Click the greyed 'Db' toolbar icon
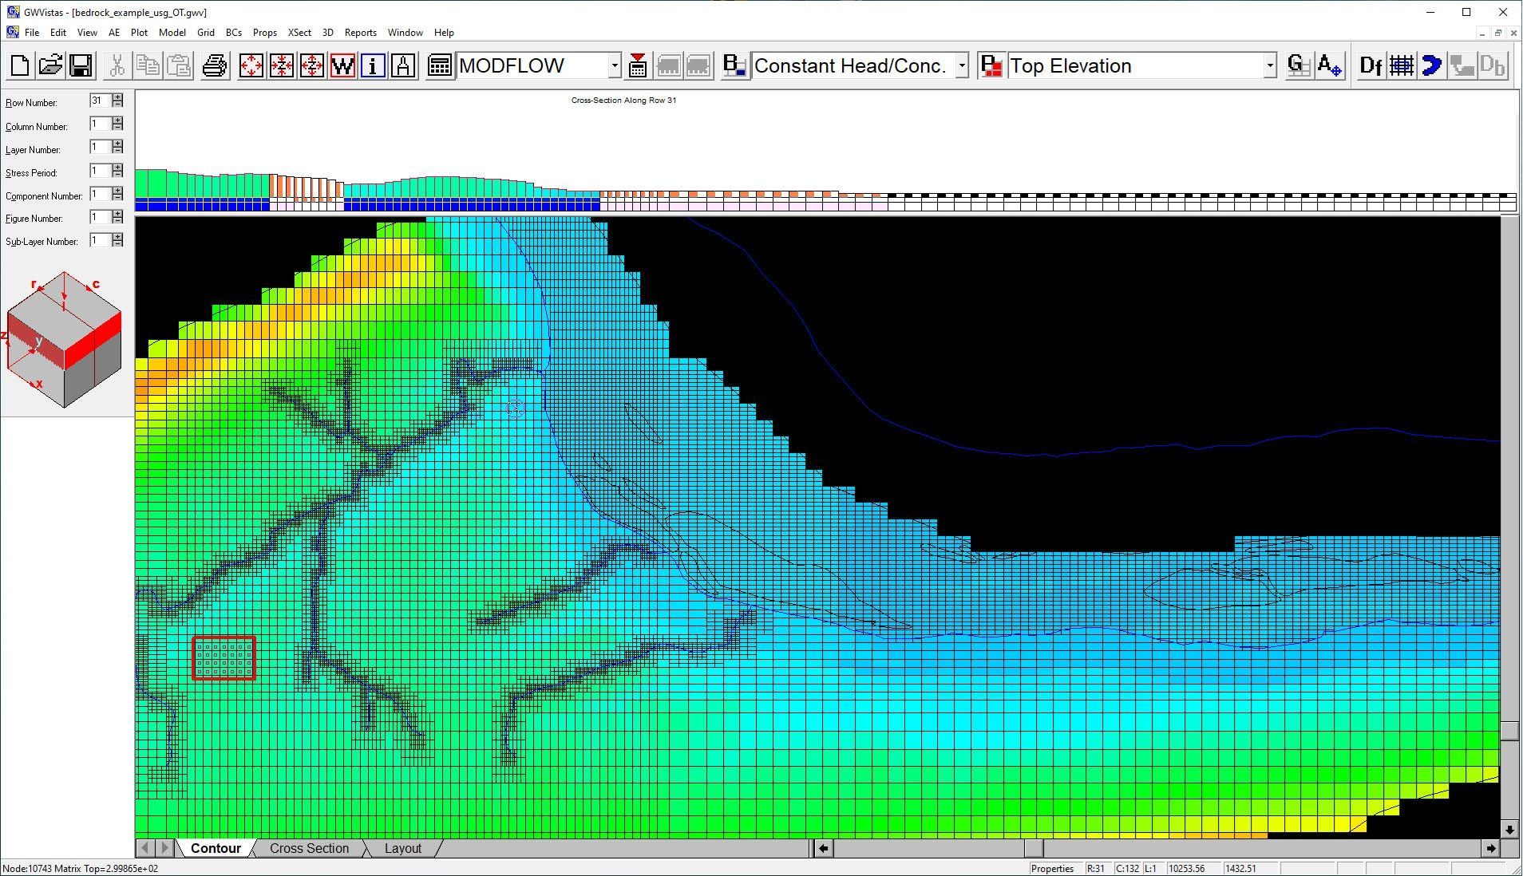The image size is (1523, 876). (x=1492, y=65)
